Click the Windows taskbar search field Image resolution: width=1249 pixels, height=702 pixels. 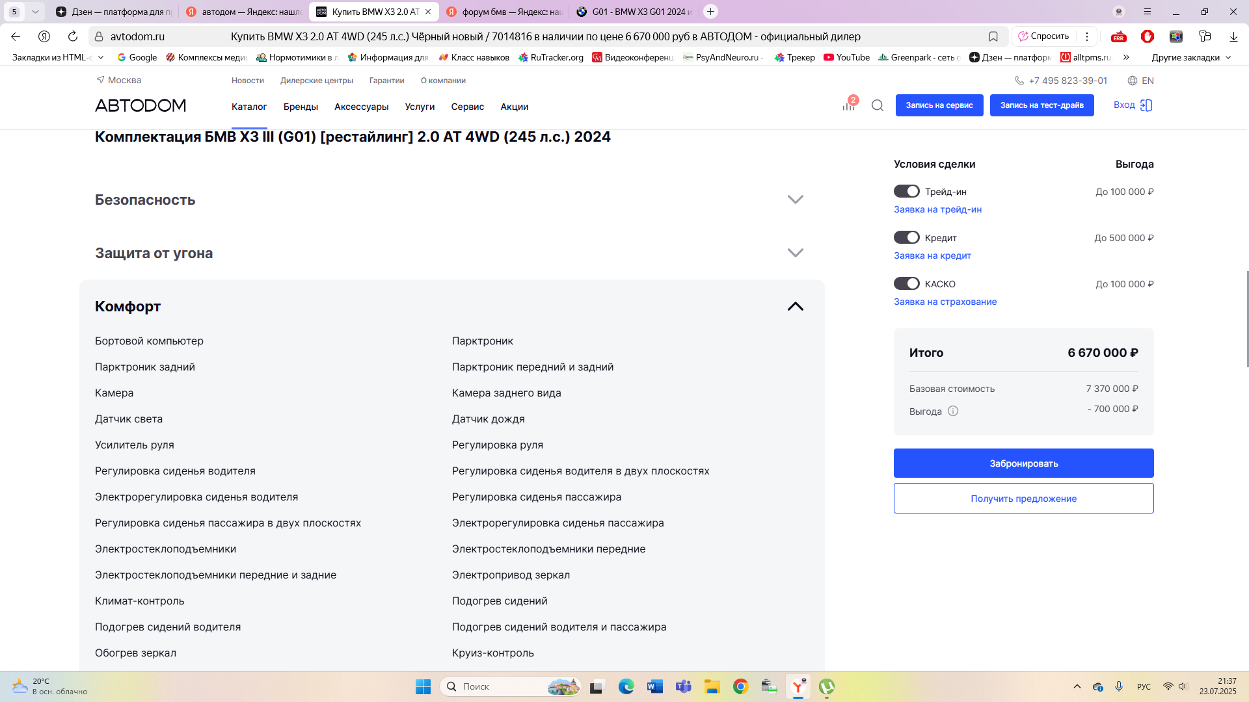(511, 686)
